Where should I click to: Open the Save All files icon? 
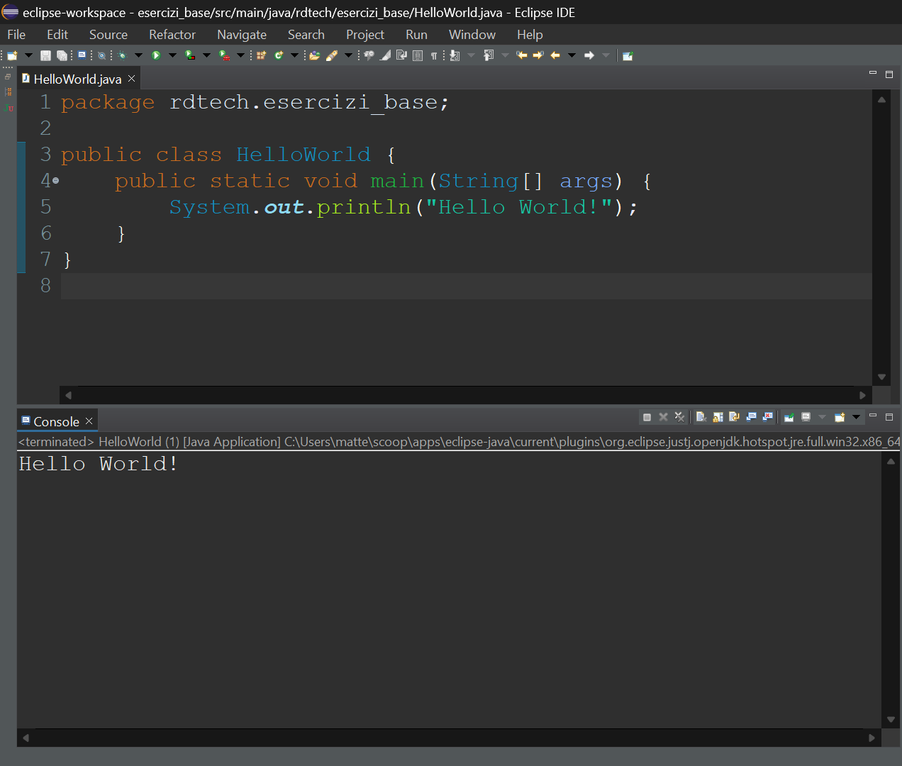pyautogui.click(x=62, y=55)
